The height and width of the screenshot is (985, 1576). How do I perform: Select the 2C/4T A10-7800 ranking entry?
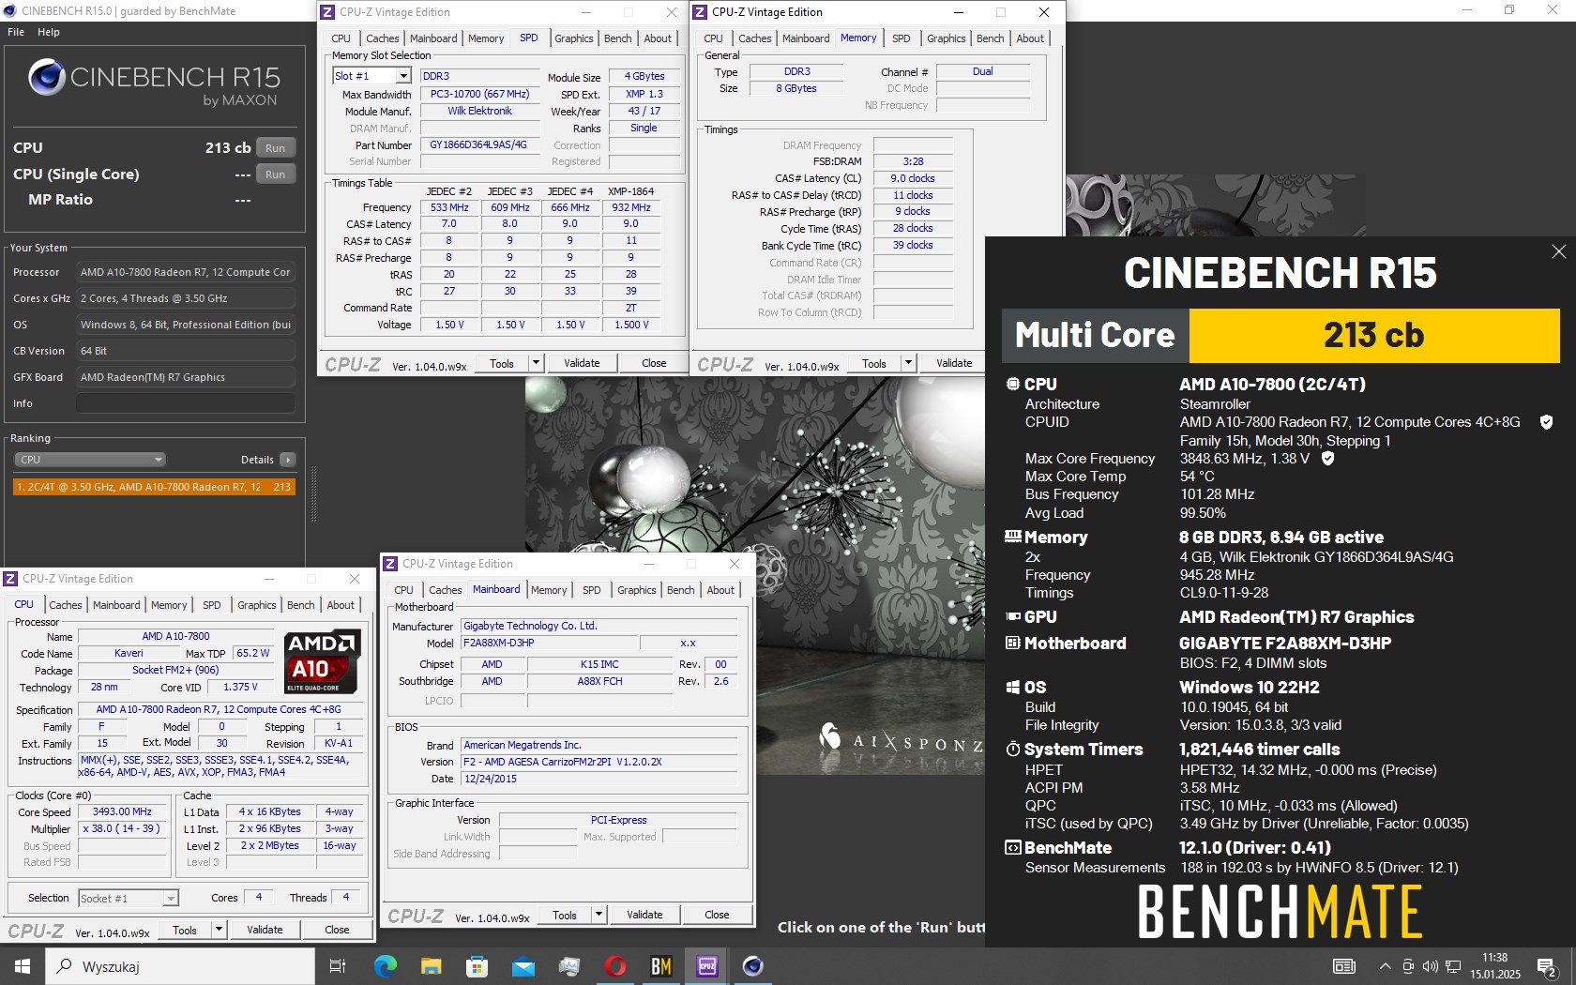[154, 487]
